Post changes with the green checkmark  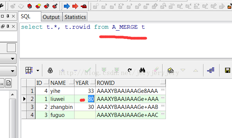click(88, 70)
